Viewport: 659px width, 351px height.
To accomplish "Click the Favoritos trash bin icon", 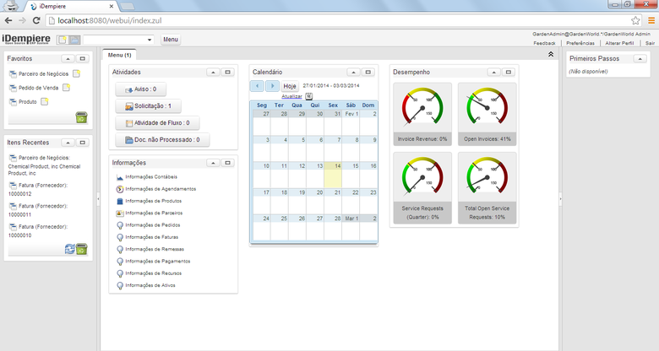I will click(x=81, y=117).
